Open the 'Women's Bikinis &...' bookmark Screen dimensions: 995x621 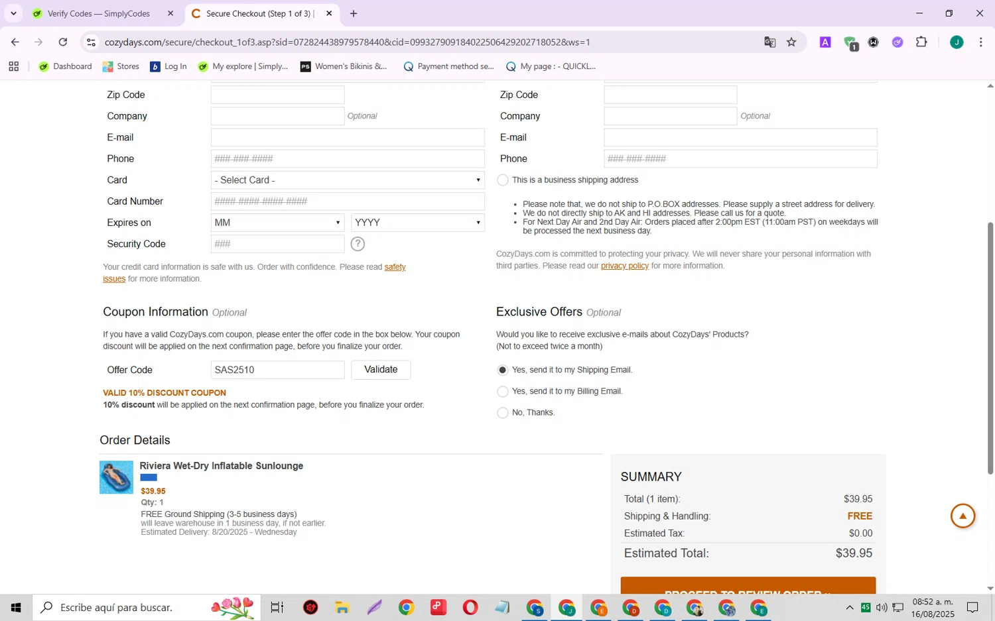click(344, 66)
